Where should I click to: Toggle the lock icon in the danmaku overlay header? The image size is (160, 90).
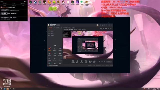[24, 1]
